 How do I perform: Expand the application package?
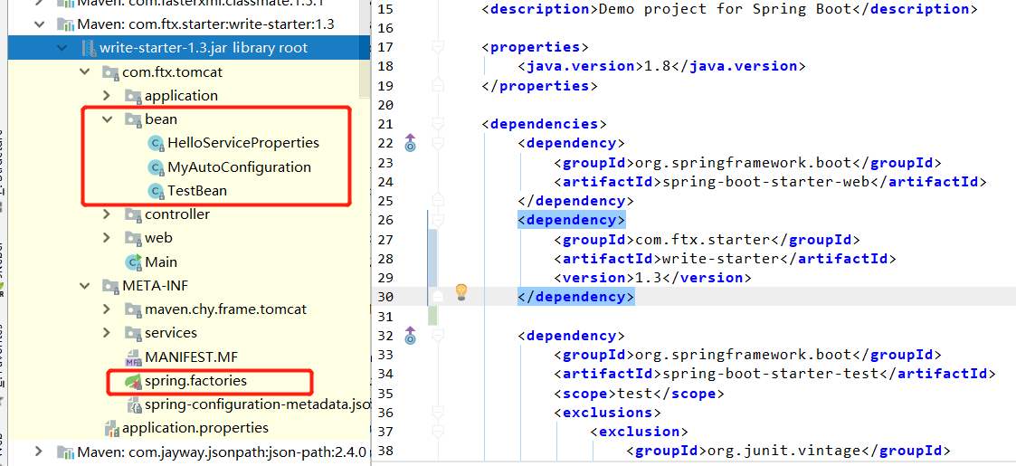108,96
